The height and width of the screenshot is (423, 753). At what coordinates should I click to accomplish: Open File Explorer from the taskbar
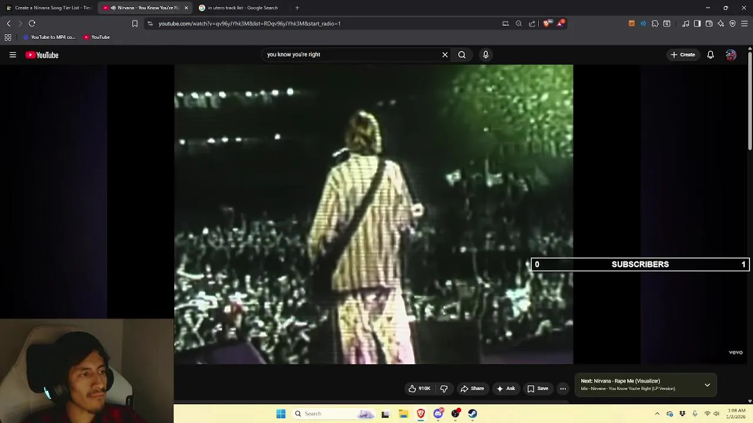403,414
